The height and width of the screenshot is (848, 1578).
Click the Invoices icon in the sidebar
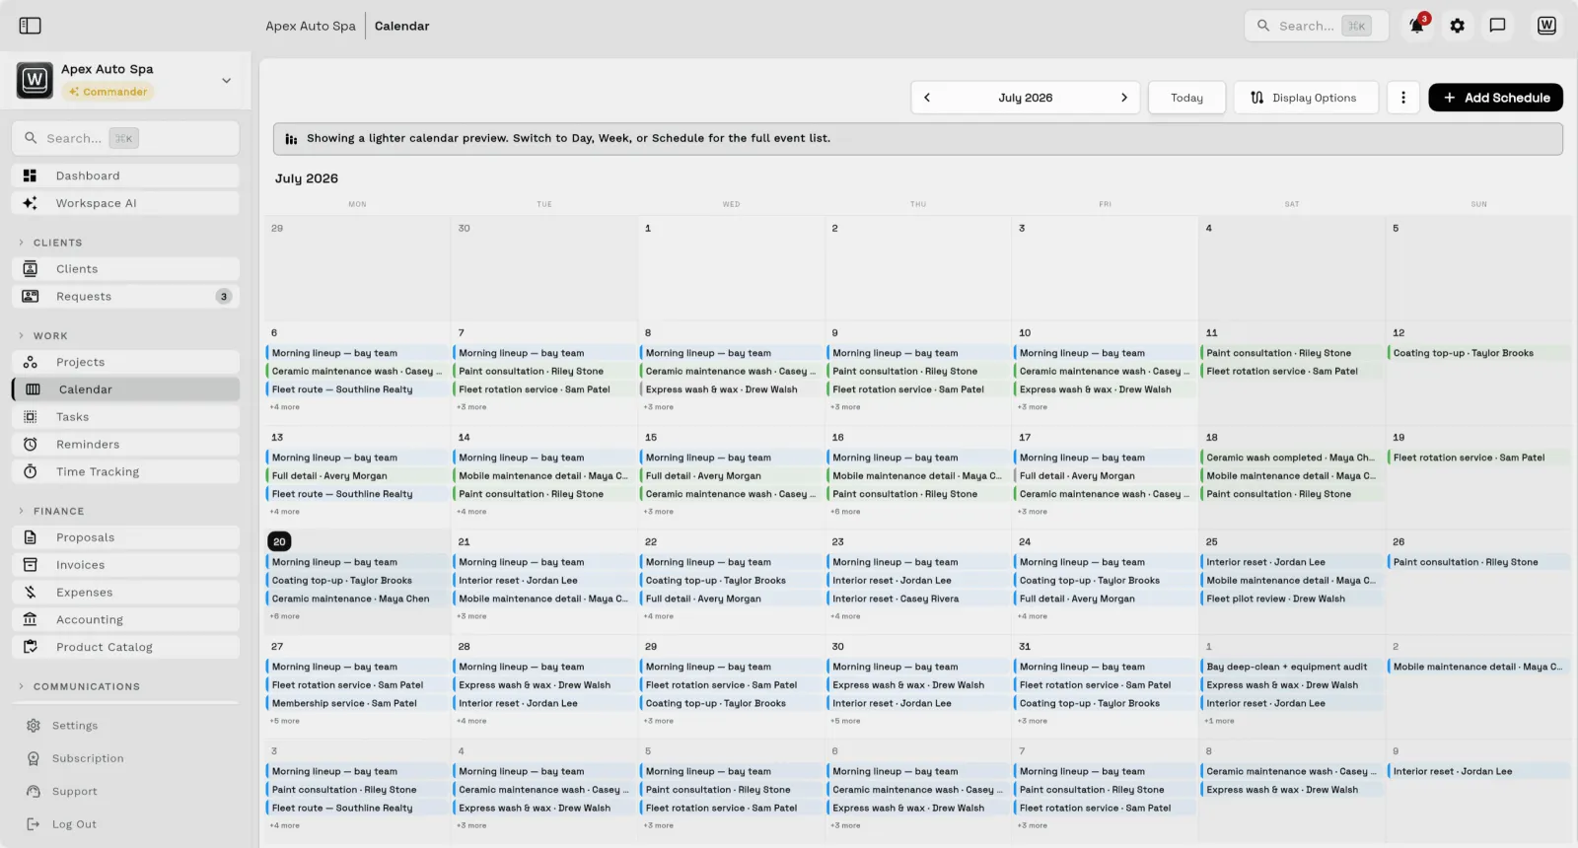click(x=31, y=565)
